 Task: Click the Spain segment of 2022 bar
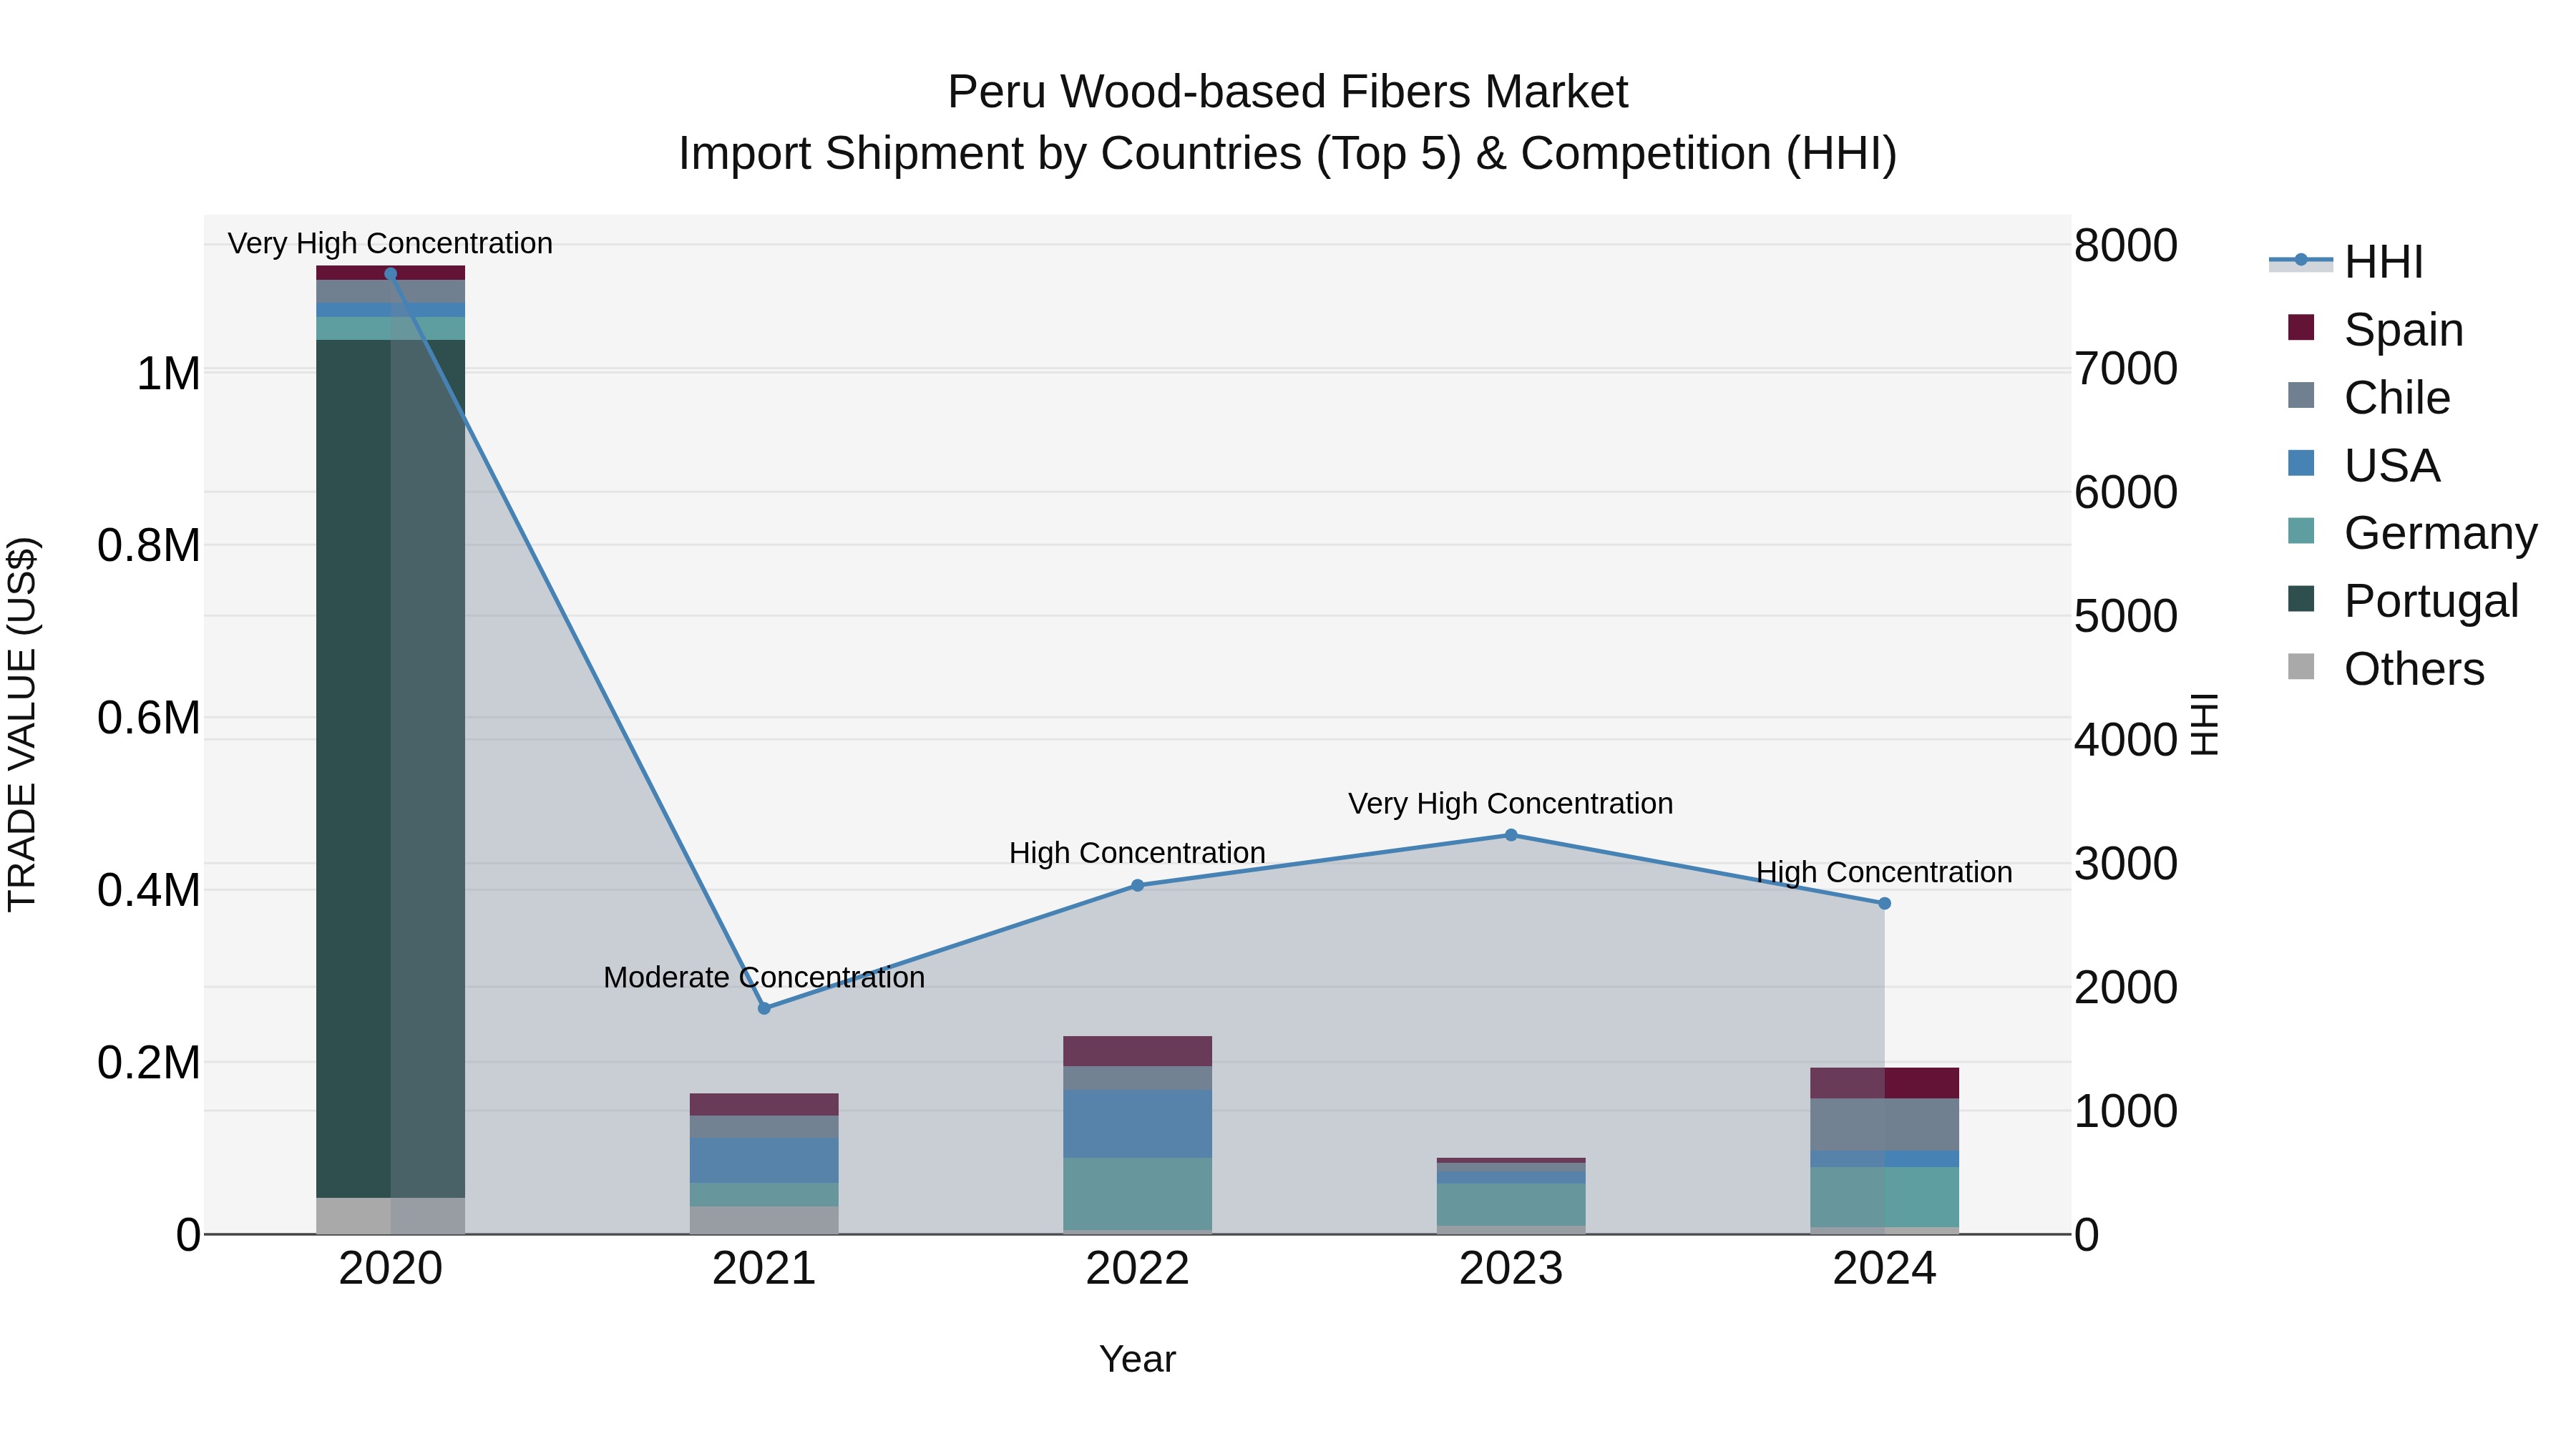point(1137,1051)
